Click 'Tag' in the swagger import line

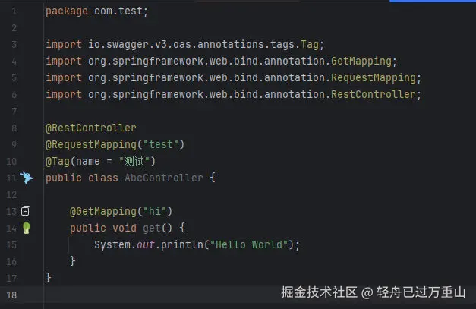[x=310, y=44]
